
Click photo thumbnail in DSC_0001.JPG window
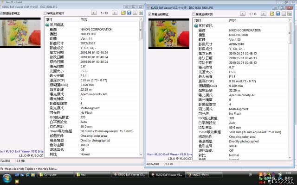20,33
